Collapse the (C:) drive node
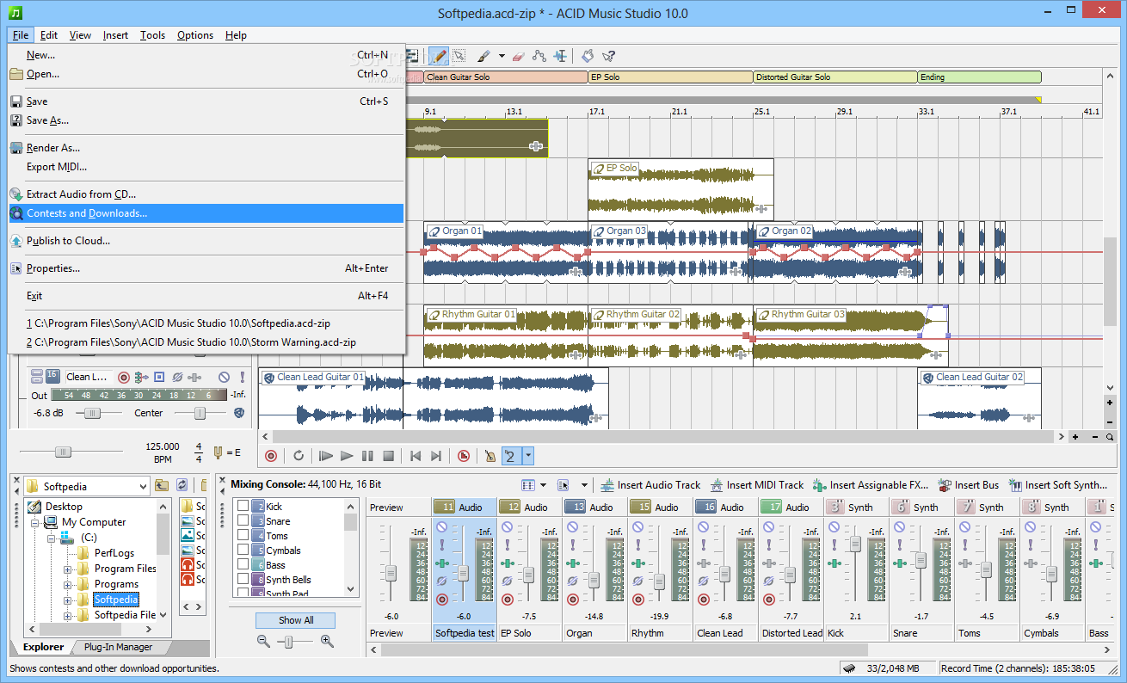1127x683 pixels. click(x=52, y=538)
